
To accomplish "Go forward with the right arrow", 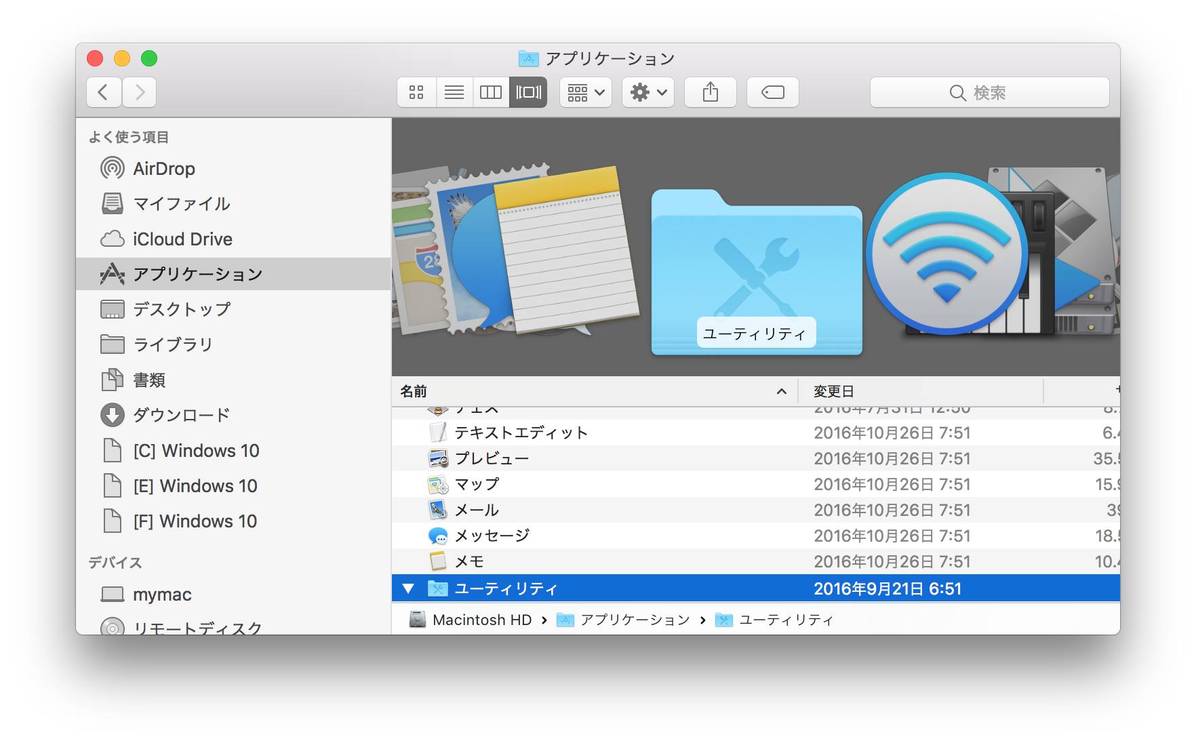I will 140,92.
